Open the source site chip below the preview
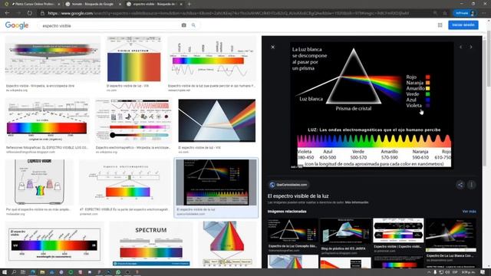491x276 pixels. click(x=288, y=185)
